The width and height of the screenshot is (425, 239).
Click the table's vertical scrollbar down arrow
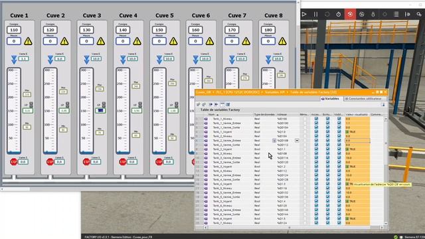click(386, 223)
